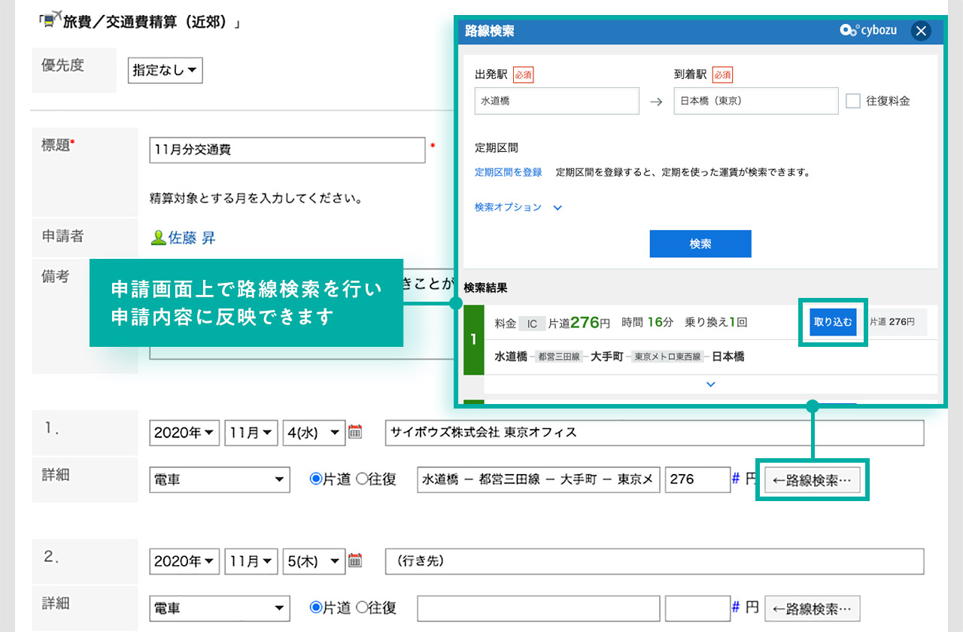Click the cybozu logo in the route search dialog
This screenshot has width=963, height=632.
tap(867, 31)
